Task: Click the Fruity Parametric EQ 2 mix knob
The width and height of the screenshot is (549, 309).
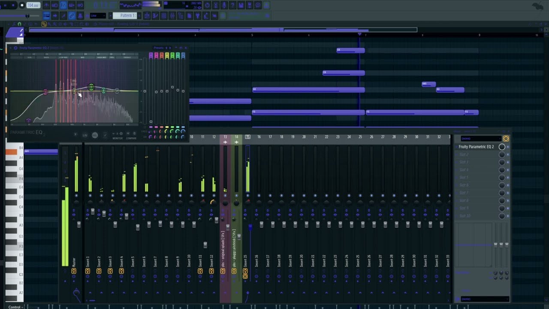Action: coord(502,147)
